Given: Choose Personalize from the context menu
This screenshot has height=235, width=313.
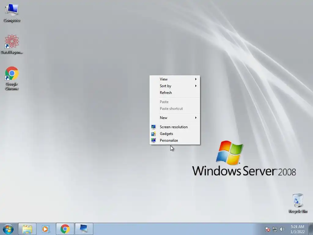Looking at the screenshot, I should pyautogui.click(x=175, y=140).
